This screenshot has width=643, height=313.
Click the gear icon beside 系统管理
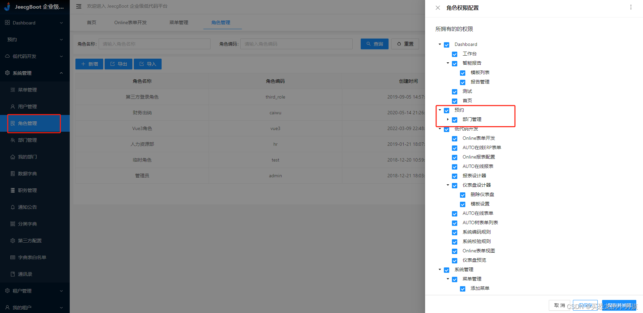tap(7, 73)
